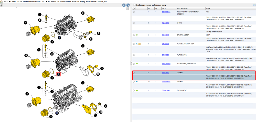256x122 pixels.
Task: Sort by the Part Description column header
Action: 182,8
